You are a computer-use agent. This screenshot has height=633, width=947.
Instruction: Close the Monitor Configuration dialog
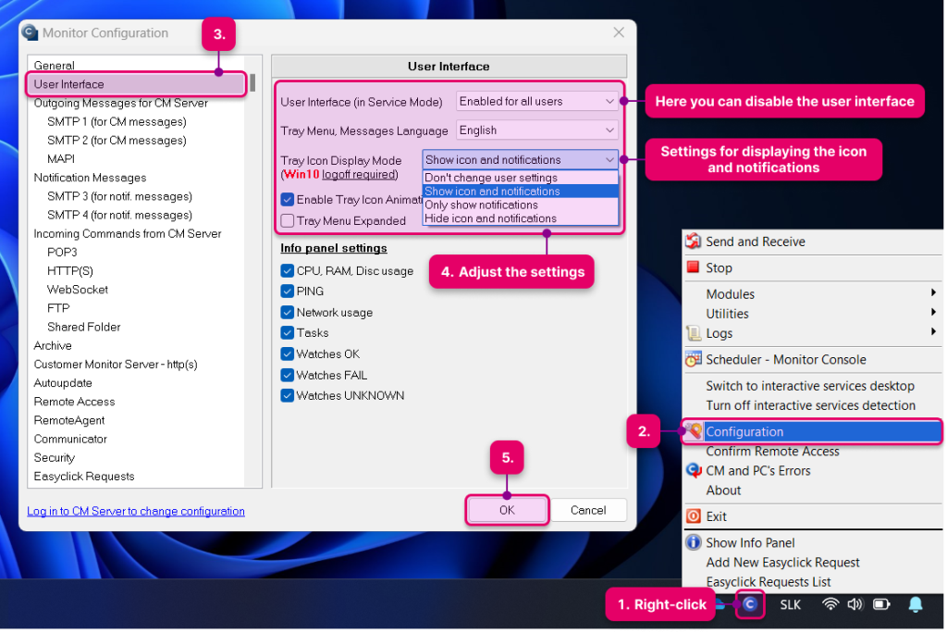click(621, 32)
